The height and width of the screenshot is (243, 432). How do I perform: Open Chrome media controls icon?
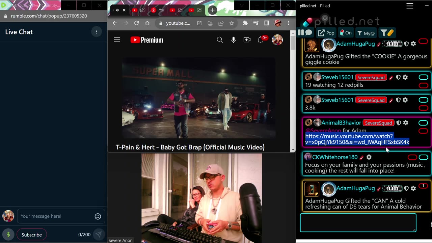[x=256, y=23]
